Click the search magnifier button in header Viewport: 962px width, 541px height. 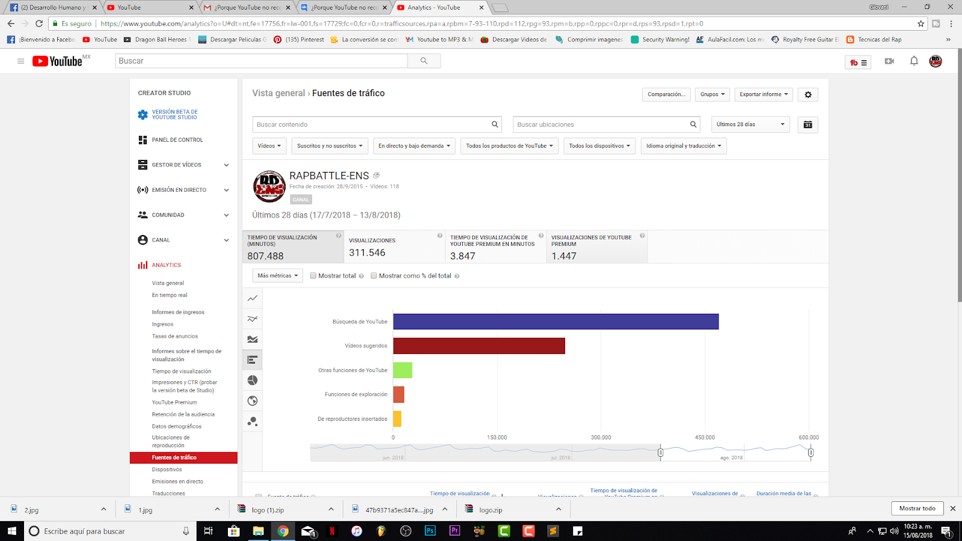(x=424, y=61)
